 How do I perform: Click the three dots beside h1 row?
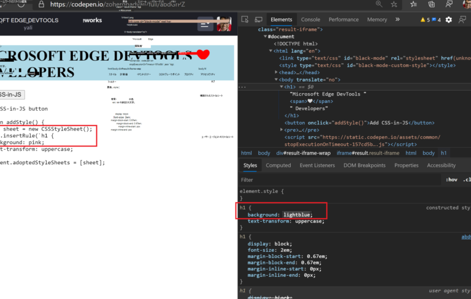(x=242, y=87)
